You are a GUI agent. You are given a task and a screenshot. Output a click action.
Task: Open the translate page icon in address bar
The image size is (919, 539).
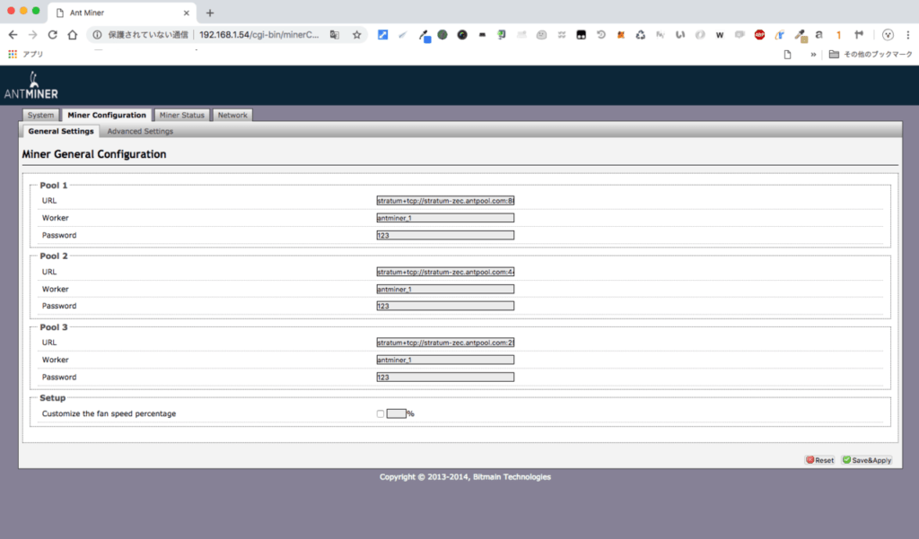(335, 35)
